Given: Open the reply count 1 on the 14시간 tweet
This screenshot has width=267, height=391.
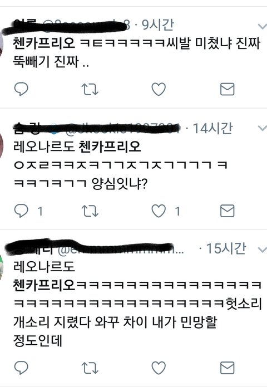Looking at the screenshot, I should (x=40, y=212).
